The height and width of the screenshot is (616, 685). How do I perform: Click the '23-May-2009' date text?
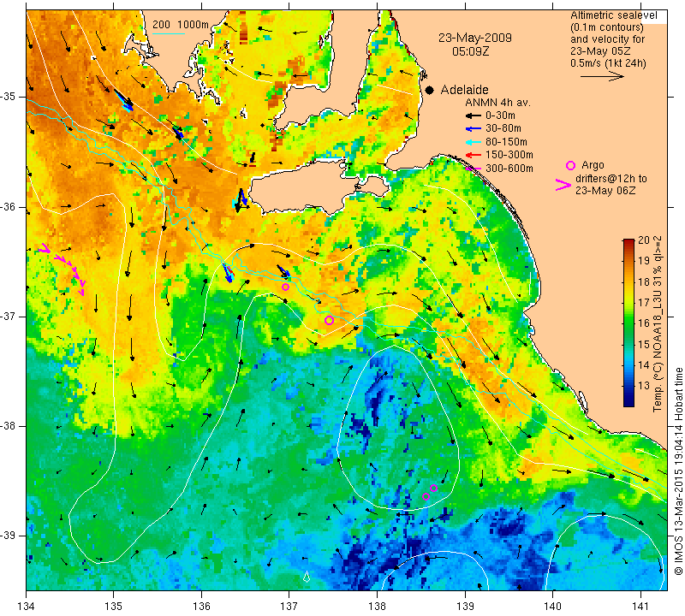475,38
